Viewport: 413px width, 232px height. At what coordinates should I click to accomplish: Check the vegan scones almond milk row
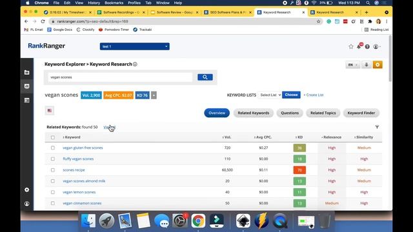[53, 181]
